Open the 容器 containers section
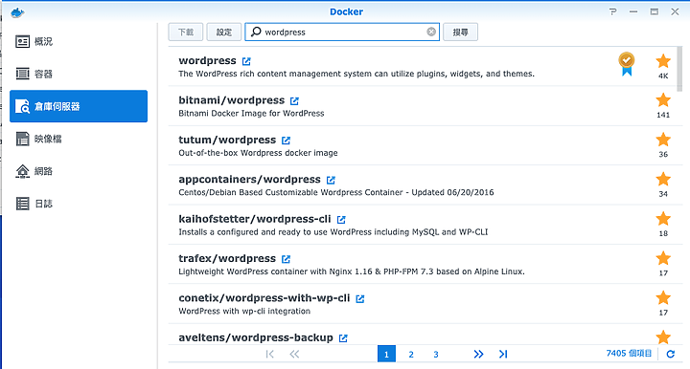Image resolution: width=690 pixels, height=369 pixels. (79, 74)
